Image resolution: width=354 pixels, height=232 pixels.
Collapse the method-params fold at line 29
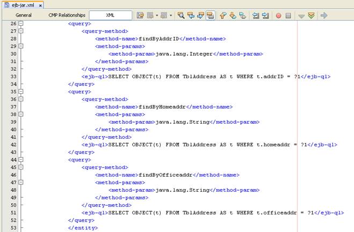pyautogui.click(x=21, y=46)
